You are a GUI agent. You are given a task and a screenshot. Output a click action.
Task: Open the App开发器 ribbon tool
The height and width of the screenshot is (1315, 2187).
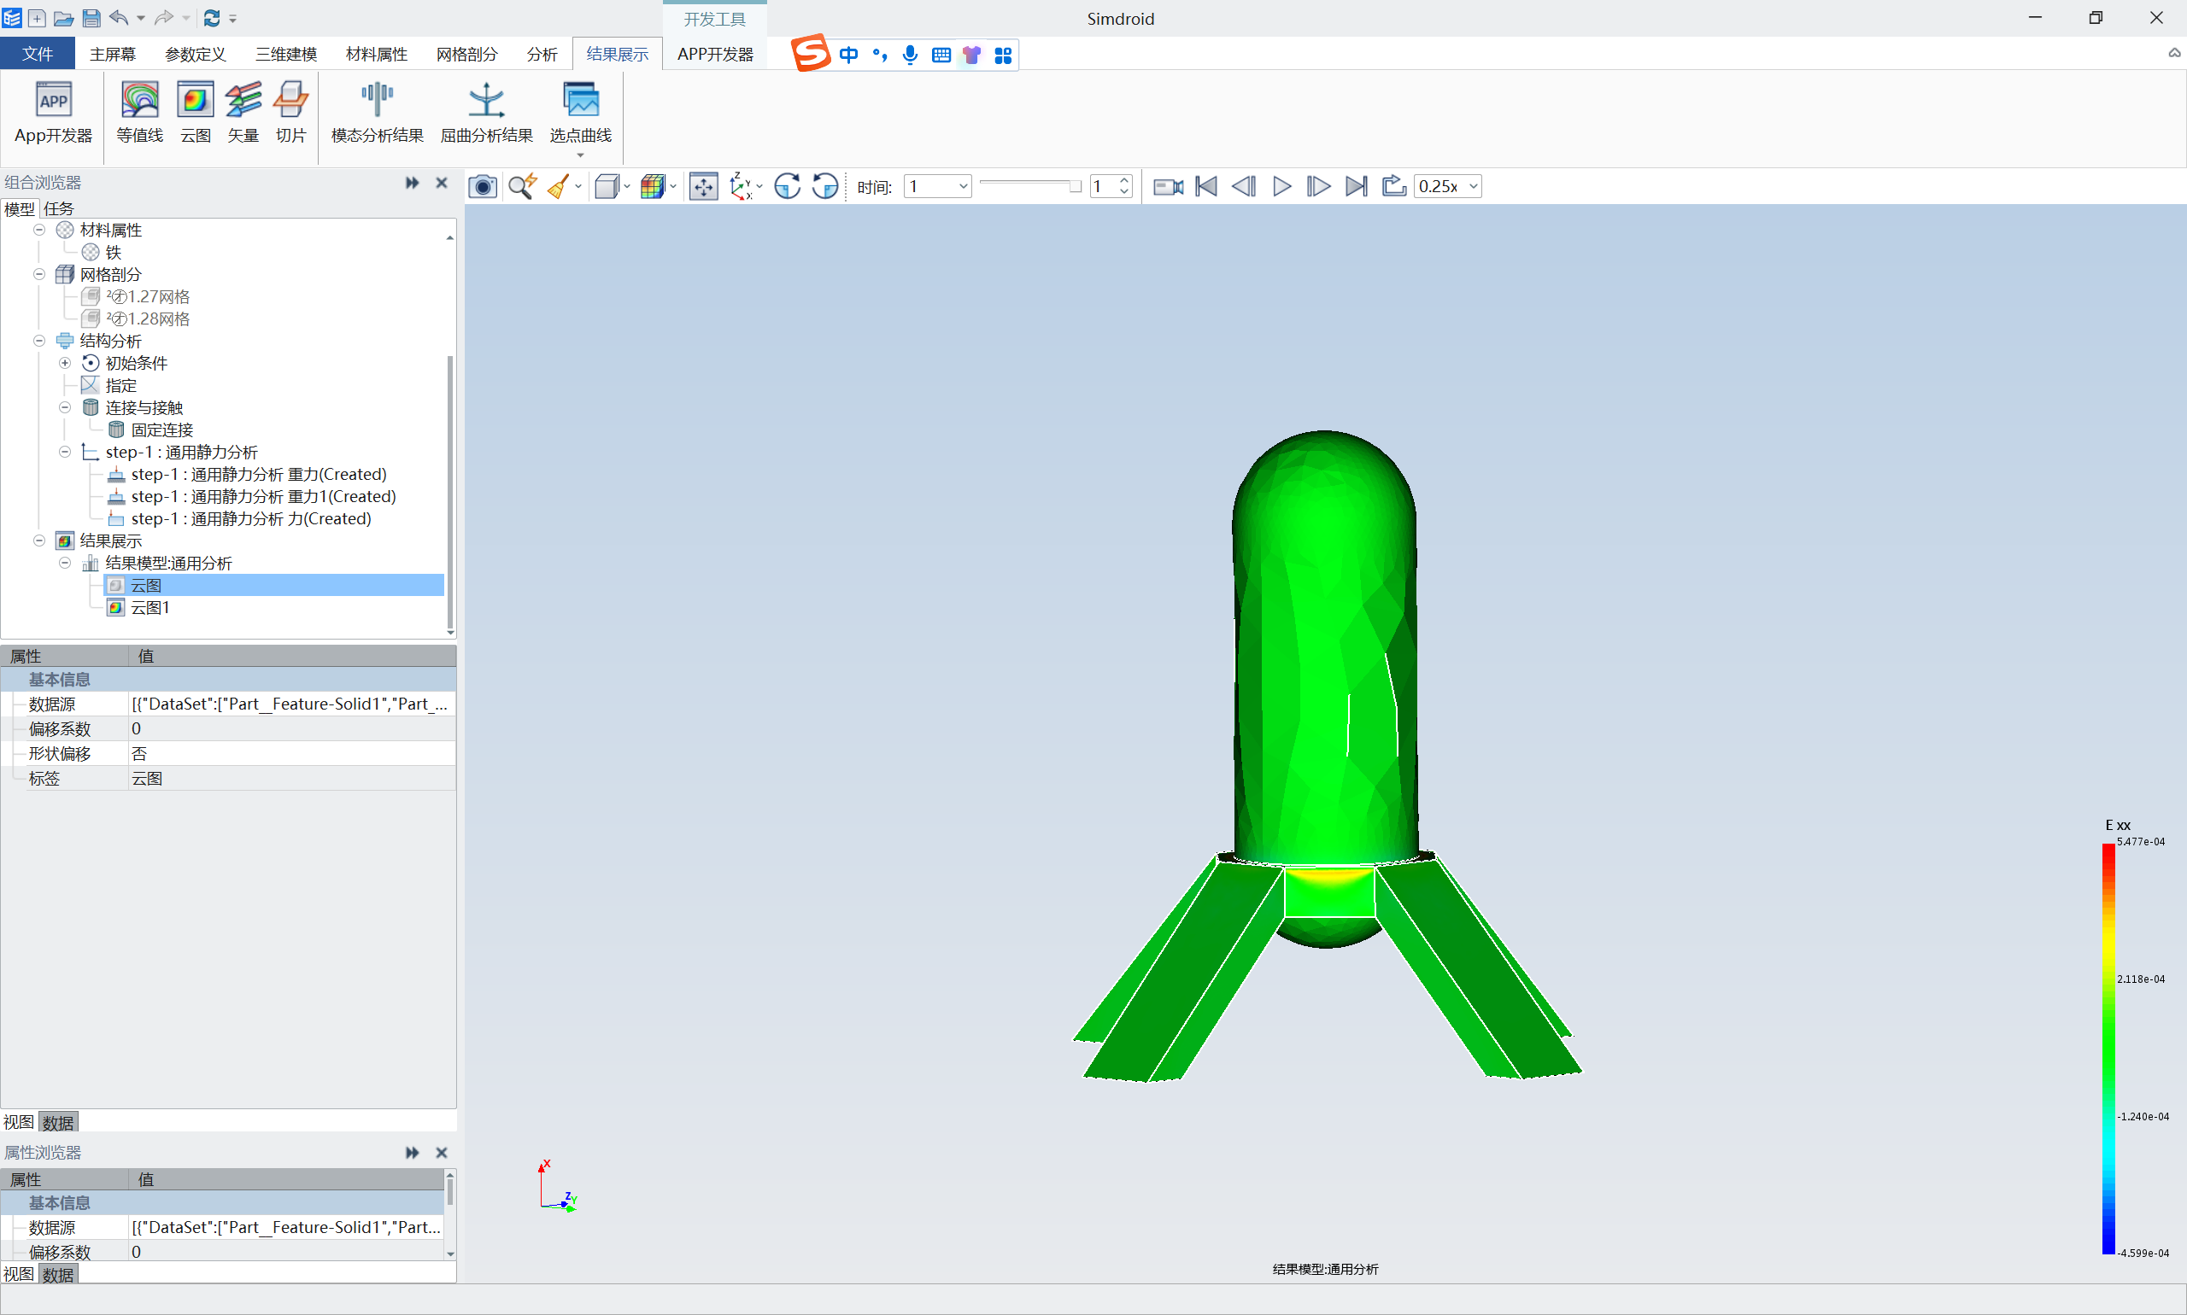(x=53, y=113)
